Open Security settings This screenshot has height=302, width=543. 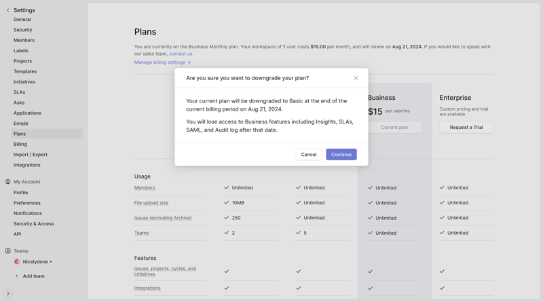coord(23,30)
